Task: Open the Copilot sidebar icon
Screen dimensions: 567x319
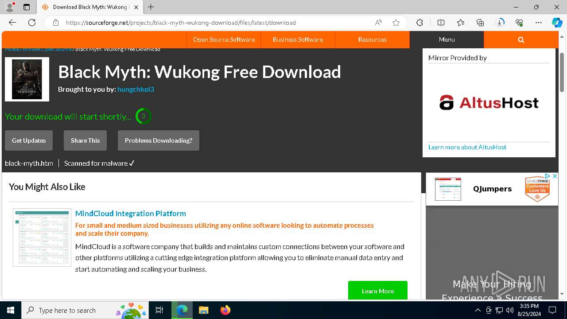Action: click(x=557, y=23)
